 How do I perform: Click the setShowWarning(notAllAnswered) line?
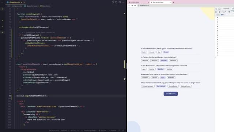tap(34, 27)
